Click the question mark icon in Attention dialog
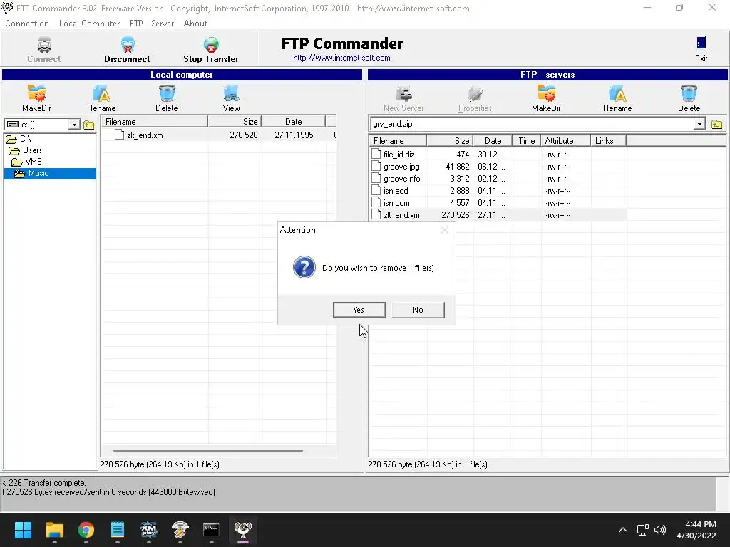Viewport: 730px width, 547px height. (x=304, y=268)
